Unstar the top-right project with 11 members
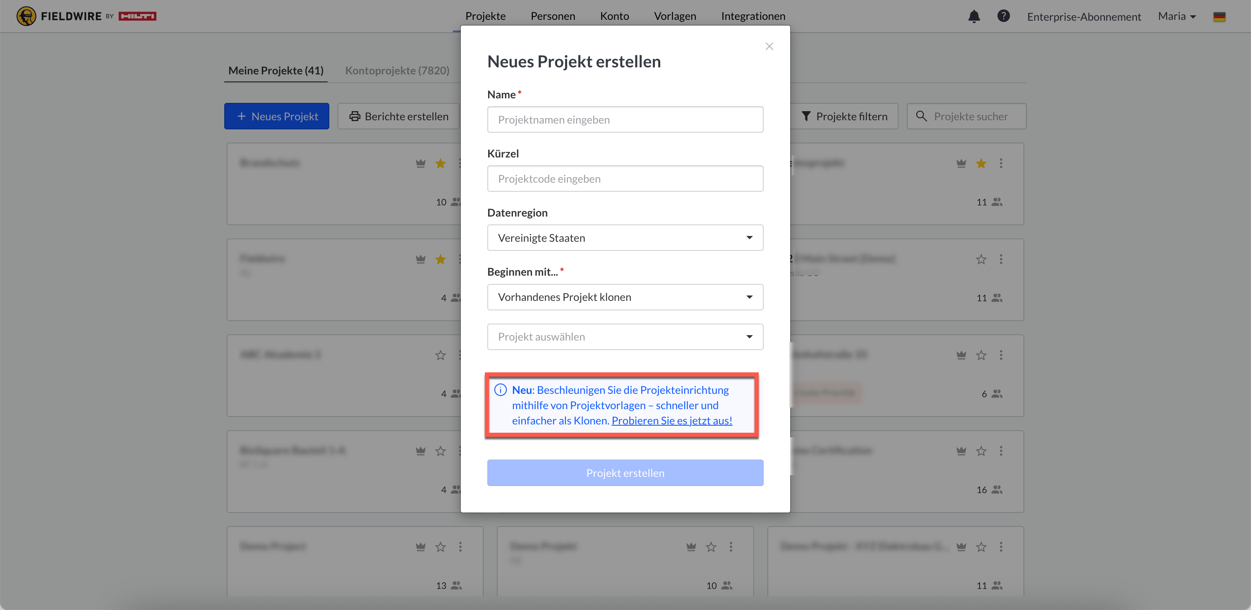The image size is (1251, 610). click(x=981, y=164)
